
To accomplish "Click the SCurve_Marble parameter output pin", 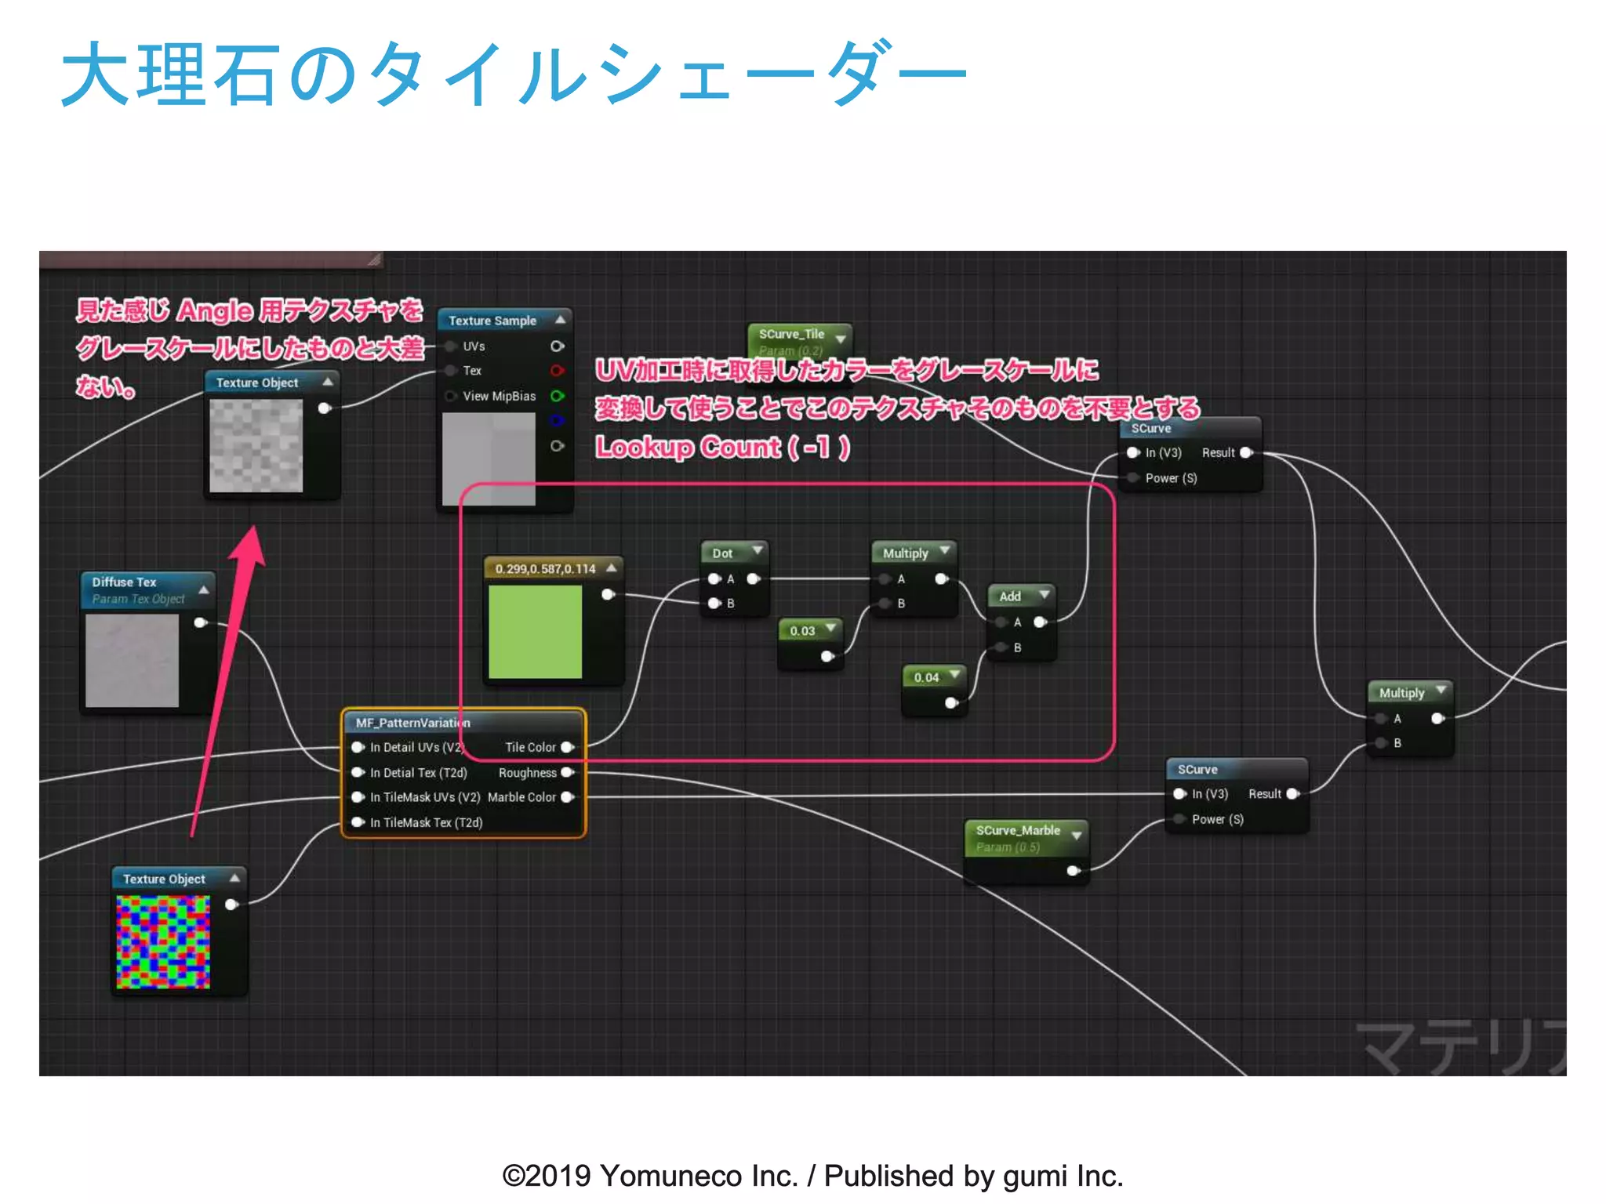I will coord(1074,870).
